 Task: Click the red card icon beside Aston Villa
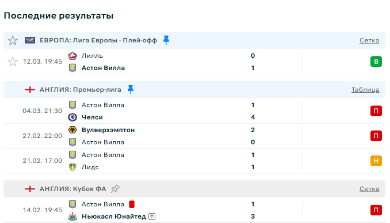tap(131, 204)
